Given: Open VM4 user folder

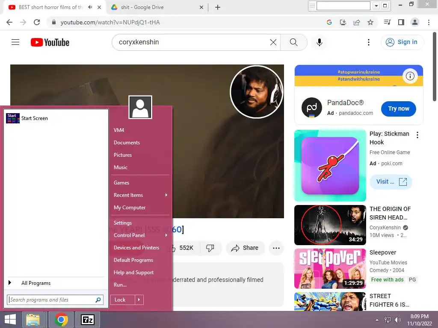Looking at the screenshot, I should tap(119, 130).
